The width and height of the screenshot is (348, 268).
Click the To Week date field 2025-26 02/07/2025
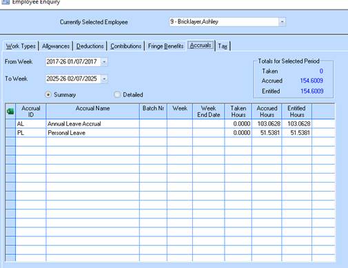(x=73, y=79)
